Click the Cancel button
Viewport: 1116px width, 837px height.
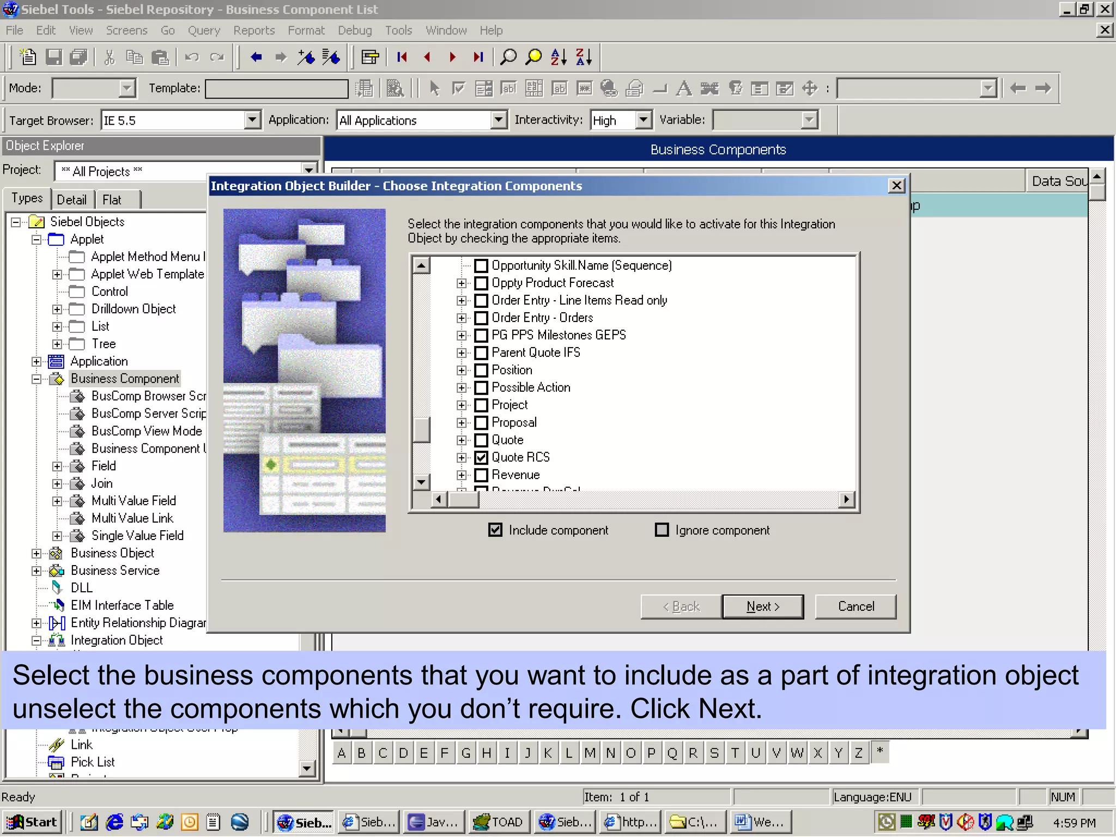pyautogui.click(x=856, y=606)
